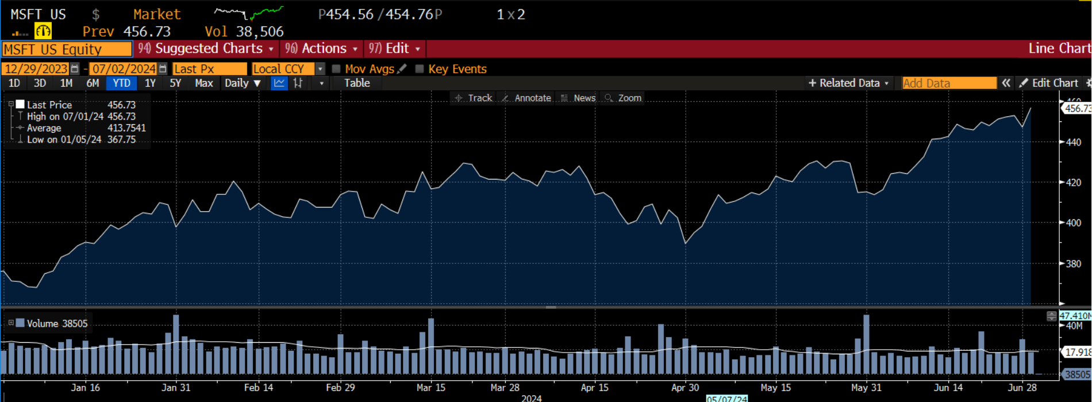This screenshot has width=1092, height=402.
Task: Activate Track crosshair tool
Action: point(474,98)
